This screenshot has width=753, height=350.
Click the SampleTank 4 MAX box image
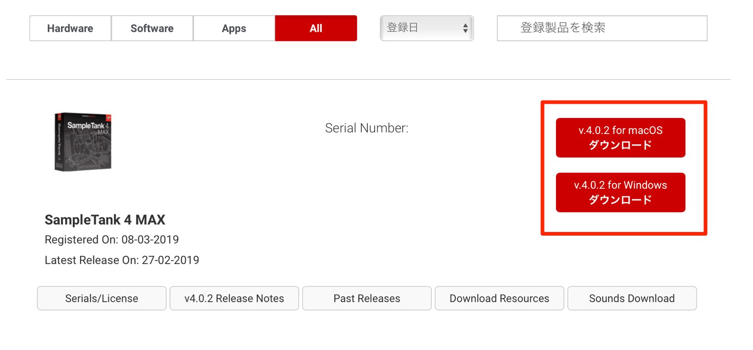coord(83,142)
